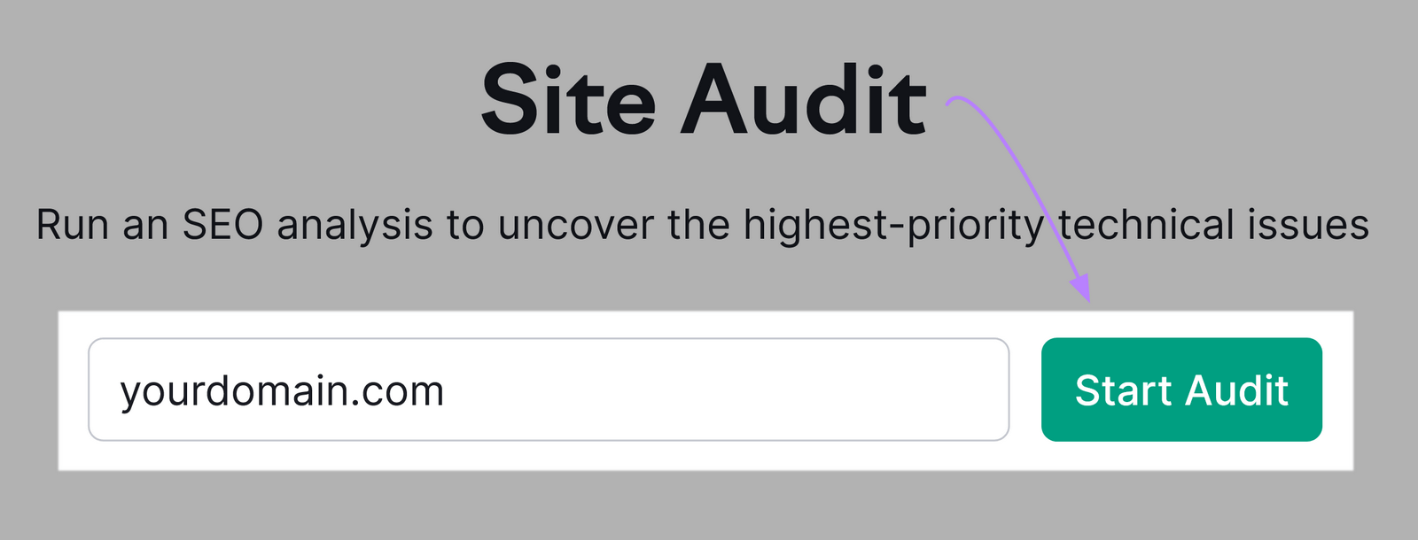The image size is (1418, 540).
Task: Place cursor on the "yourdomain.com" text
Action: click(x=282, y=391)
